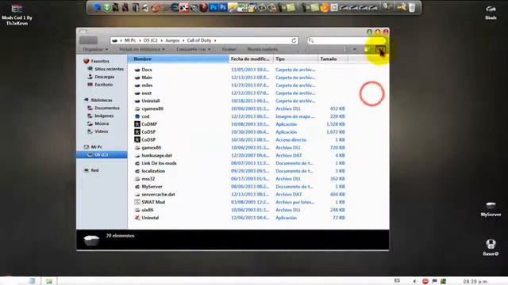Select the swat folder icon
Screen dimensions: 508x285
(x=137, y=93)
